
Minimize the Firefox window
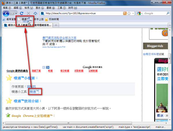tap(154, 2)
